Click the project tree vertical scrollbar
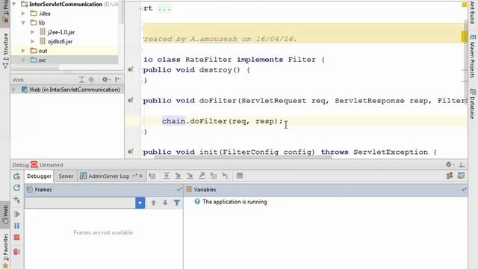This screenshot has height=269, width=478. (x=121, y=12)
